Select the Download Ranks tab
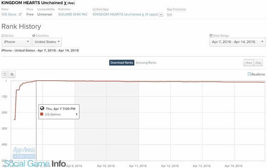Viewport: 267px width, 168px height. [x=122, y=63]
